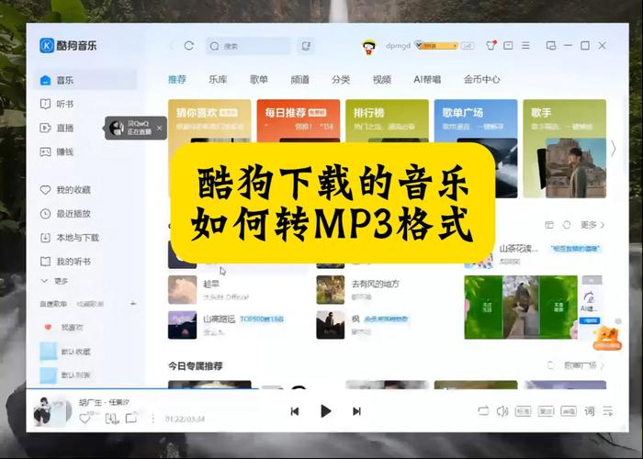The width and height of the screenshot is (643, 459).
Task: Open the main hamburger menu
Action: 525,46
